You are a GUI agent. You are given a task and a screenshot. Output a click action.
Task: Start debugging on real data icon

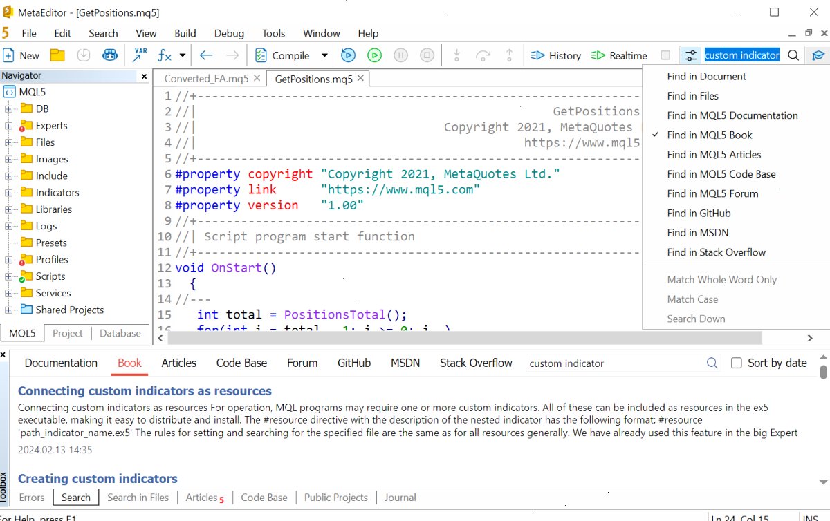click(x=348, y=55)
